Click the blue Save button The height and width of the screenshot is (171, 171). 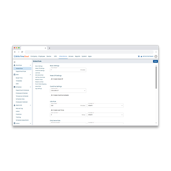tap(155, 61)
